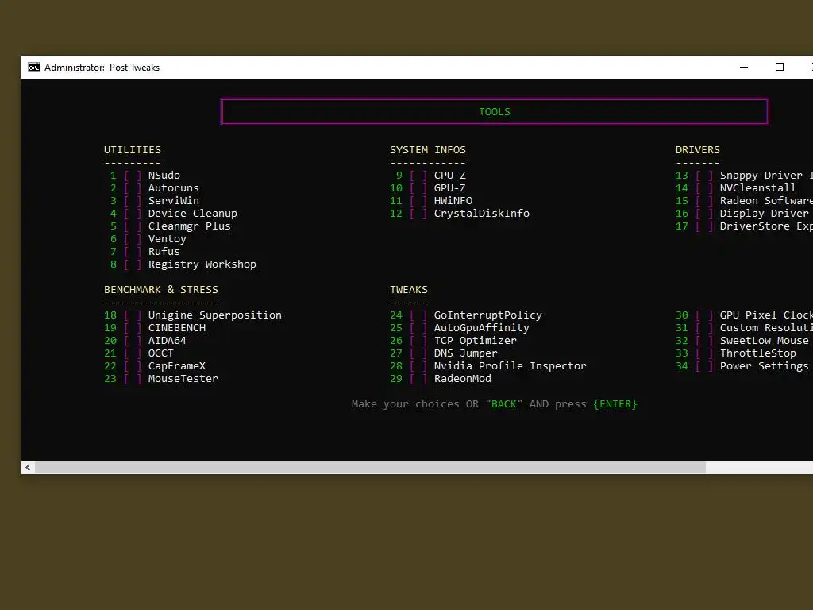Image resolution: width=813 pixels, height=610 pixels.
Task: Click the NVCleanstall entry
Action: point(757,187)
